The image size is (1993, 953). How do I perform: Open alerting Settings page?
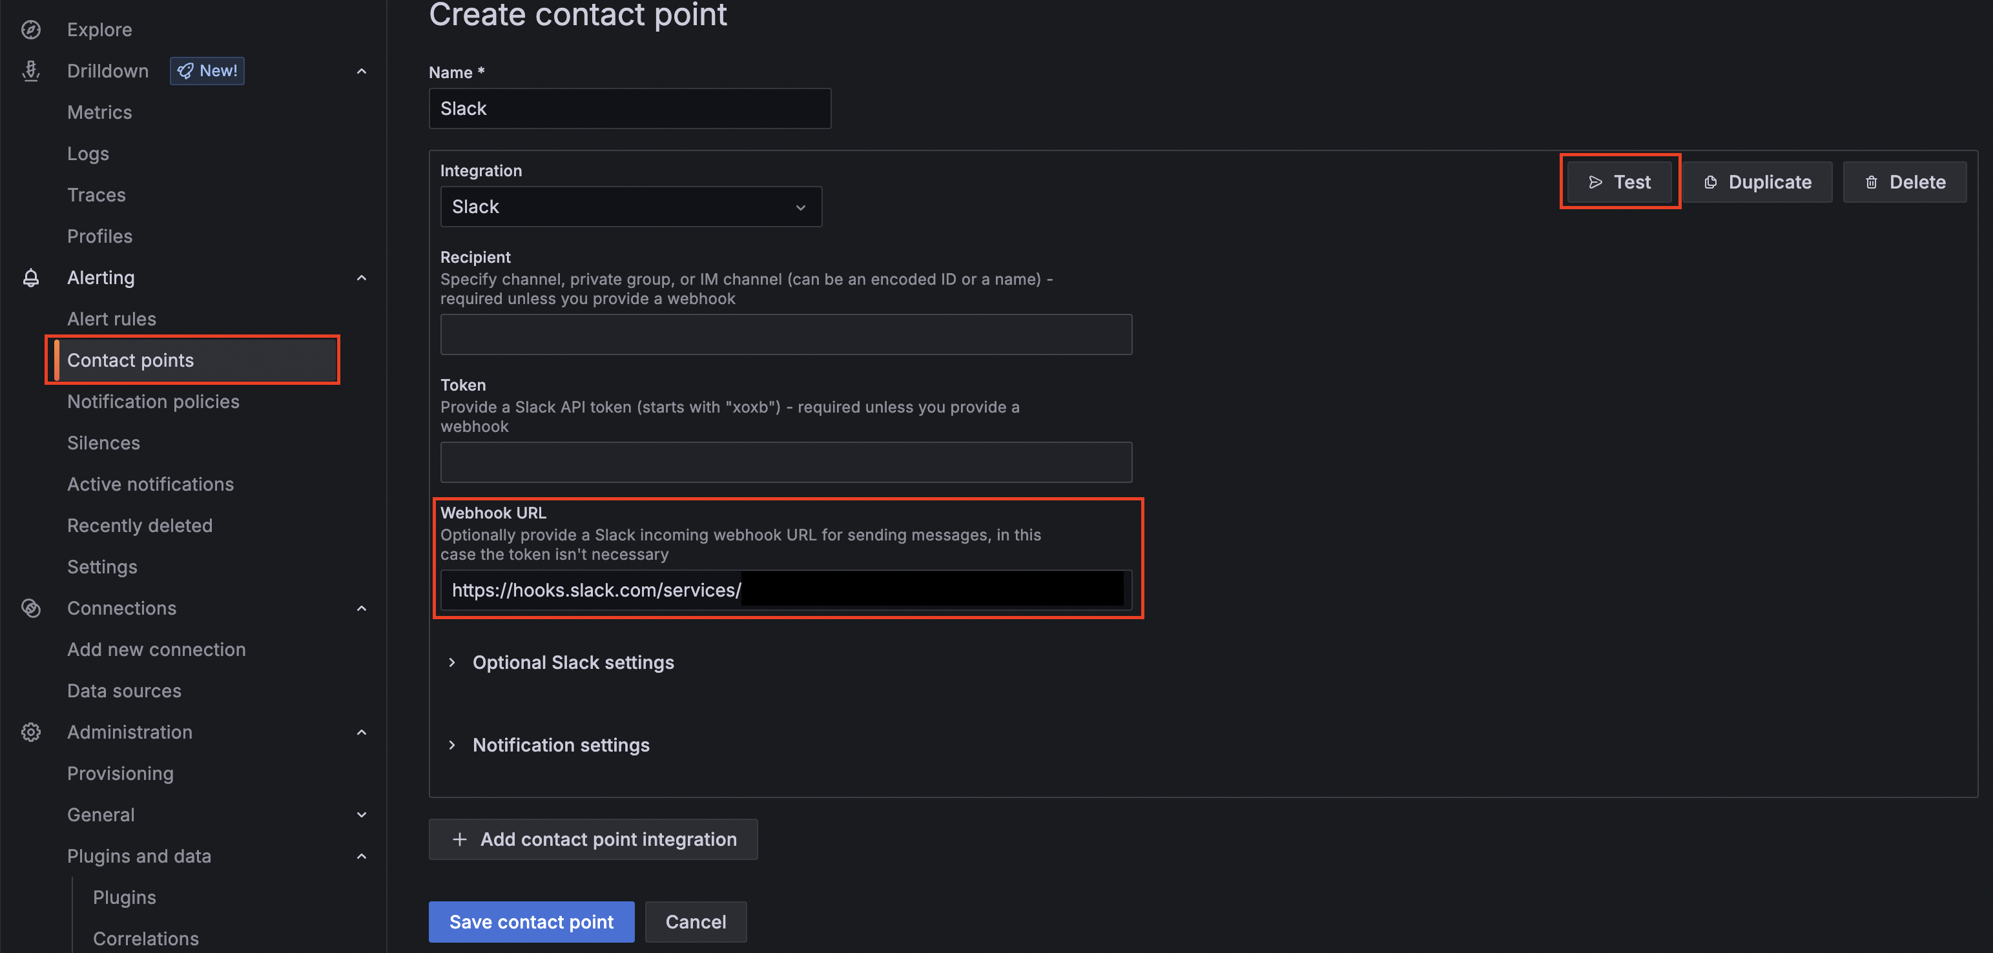102,567
